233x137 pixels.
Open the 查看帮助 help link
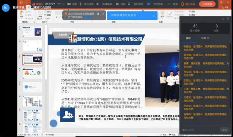88,17
